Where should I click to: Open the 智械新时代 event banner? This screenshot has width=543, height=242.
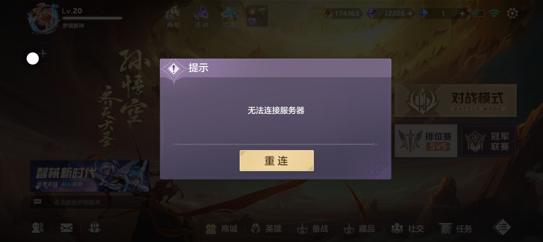pyautogui.click(x=89, y=176)
